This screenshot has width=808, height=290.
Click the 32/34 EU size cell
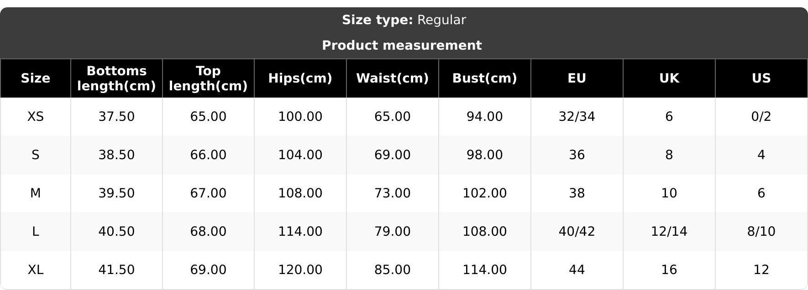pyautogui.click(x=577, y=117)
